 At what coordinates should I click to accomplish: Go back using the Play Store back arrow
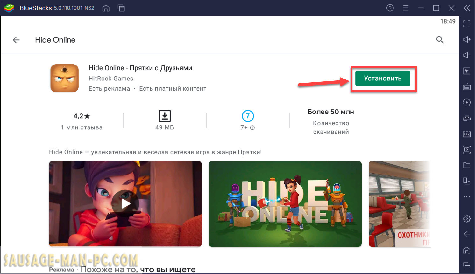(16, 40)
